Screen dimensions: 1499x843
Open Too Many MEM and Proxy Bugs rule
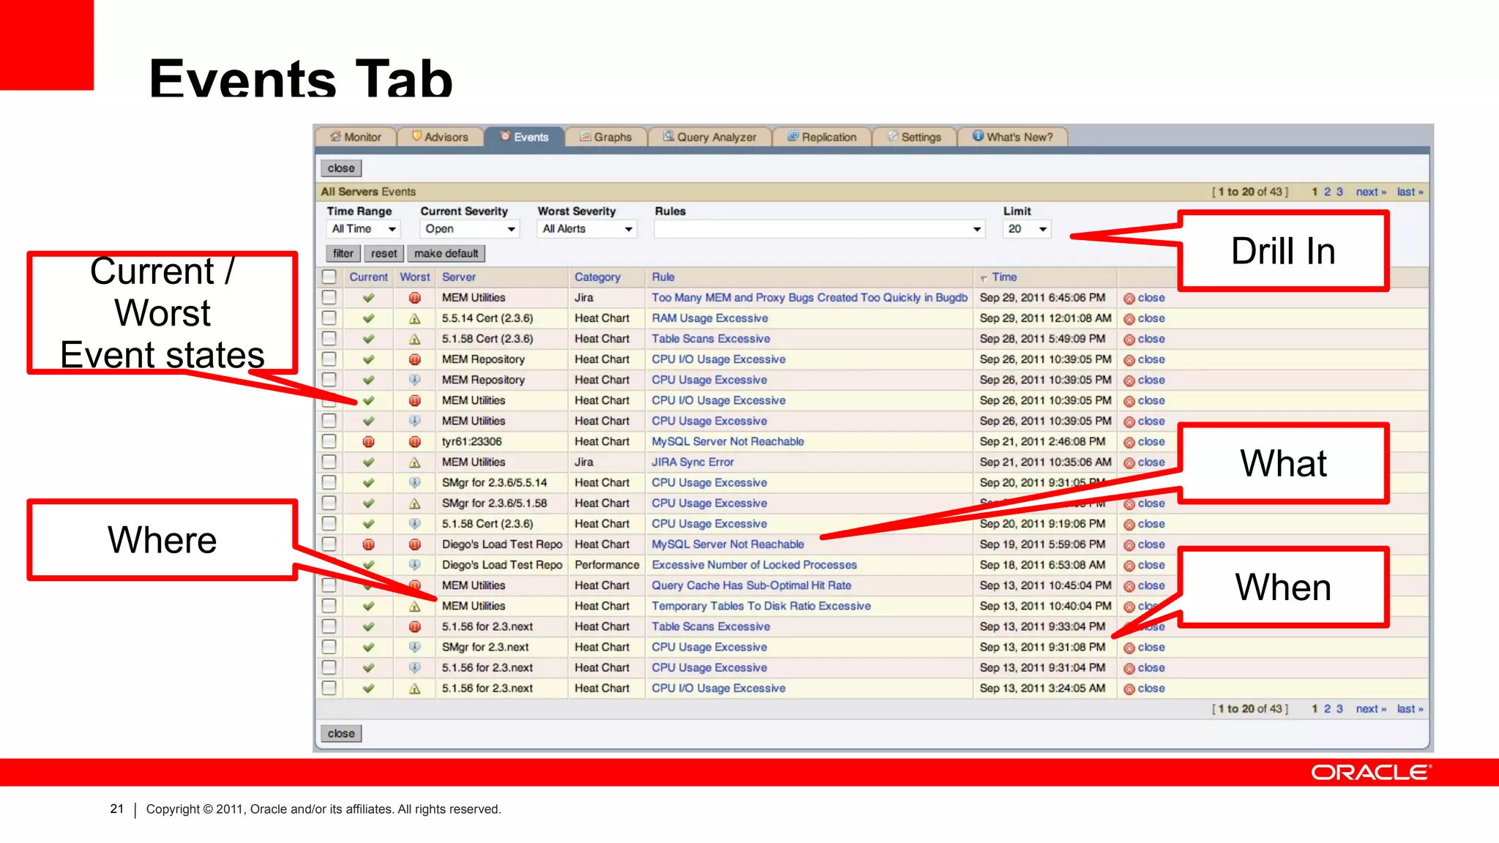810,298
